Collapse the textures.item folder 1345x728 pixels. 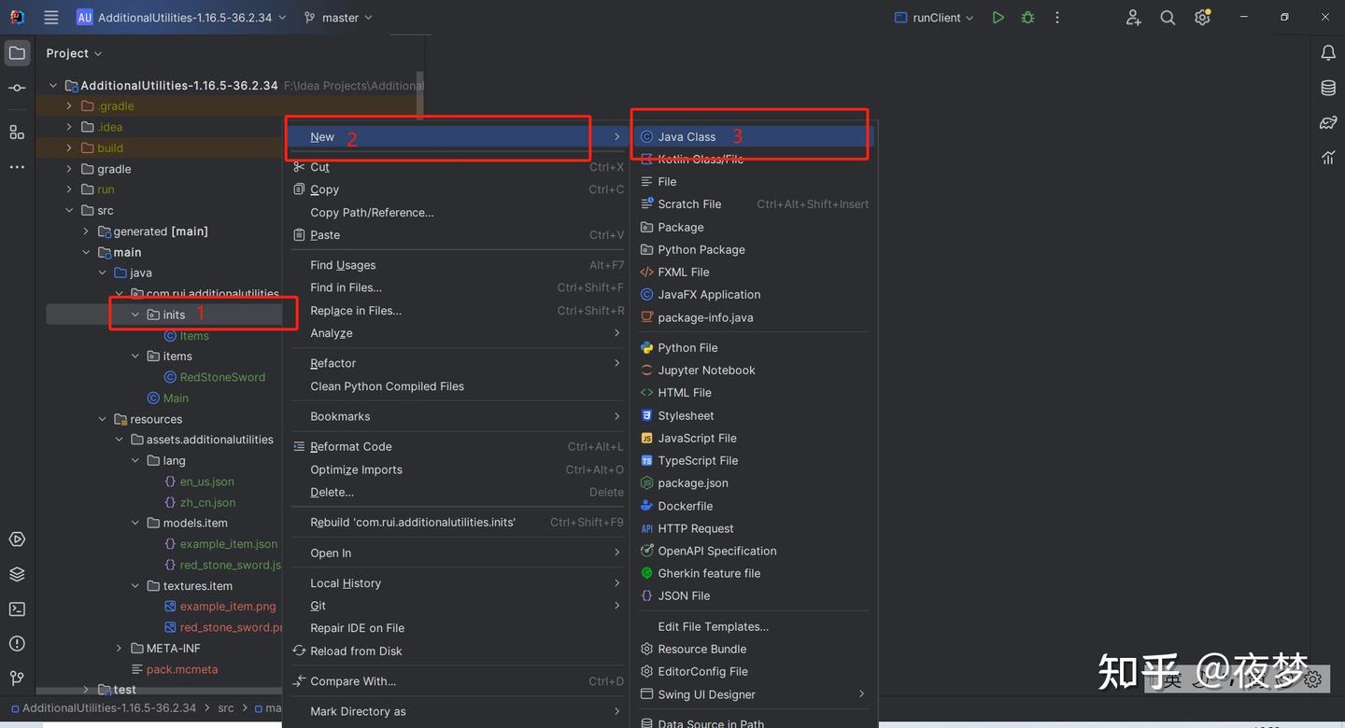point(135,586)
